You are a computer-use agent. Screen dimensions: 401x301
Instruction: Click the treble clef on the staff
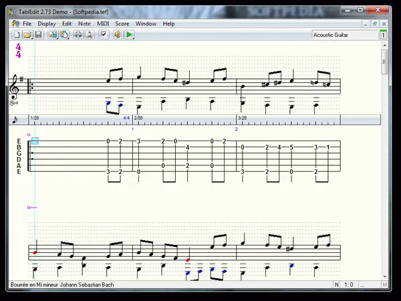coord(14,87)
